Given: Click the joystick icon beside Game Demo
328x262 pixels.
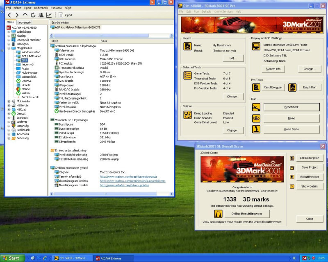Looking at the screenshot, I should point(256,129).
